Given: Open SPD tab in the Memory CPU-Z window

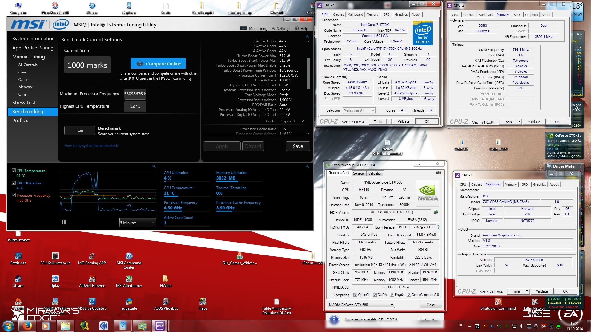Looking at the screenshot, I should click(517, 15).
